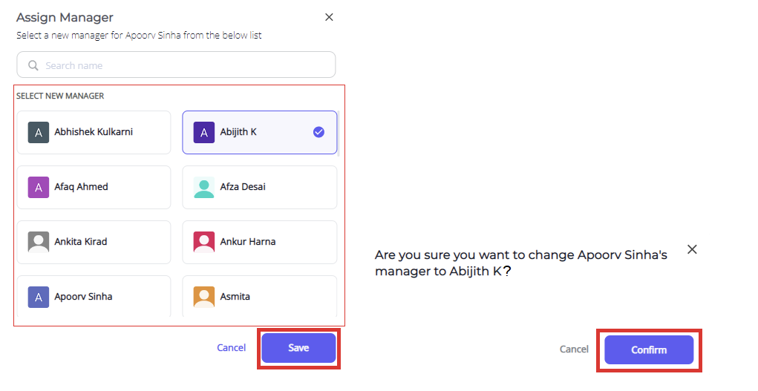Confirm the manager change
Viewport: 758px width, 391px height.
pos(649,350)
